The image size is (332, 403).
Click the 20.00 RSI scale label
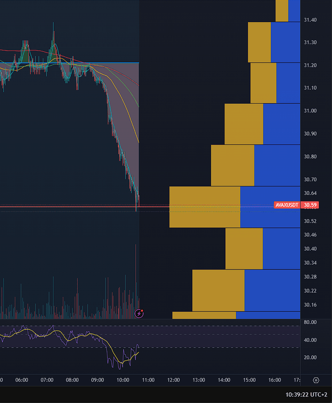tap(310, 357)
